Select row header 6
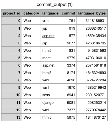Image resolution: width=108 pixels, height=121 pixels. pyautogui.click(x=11, y=65)
